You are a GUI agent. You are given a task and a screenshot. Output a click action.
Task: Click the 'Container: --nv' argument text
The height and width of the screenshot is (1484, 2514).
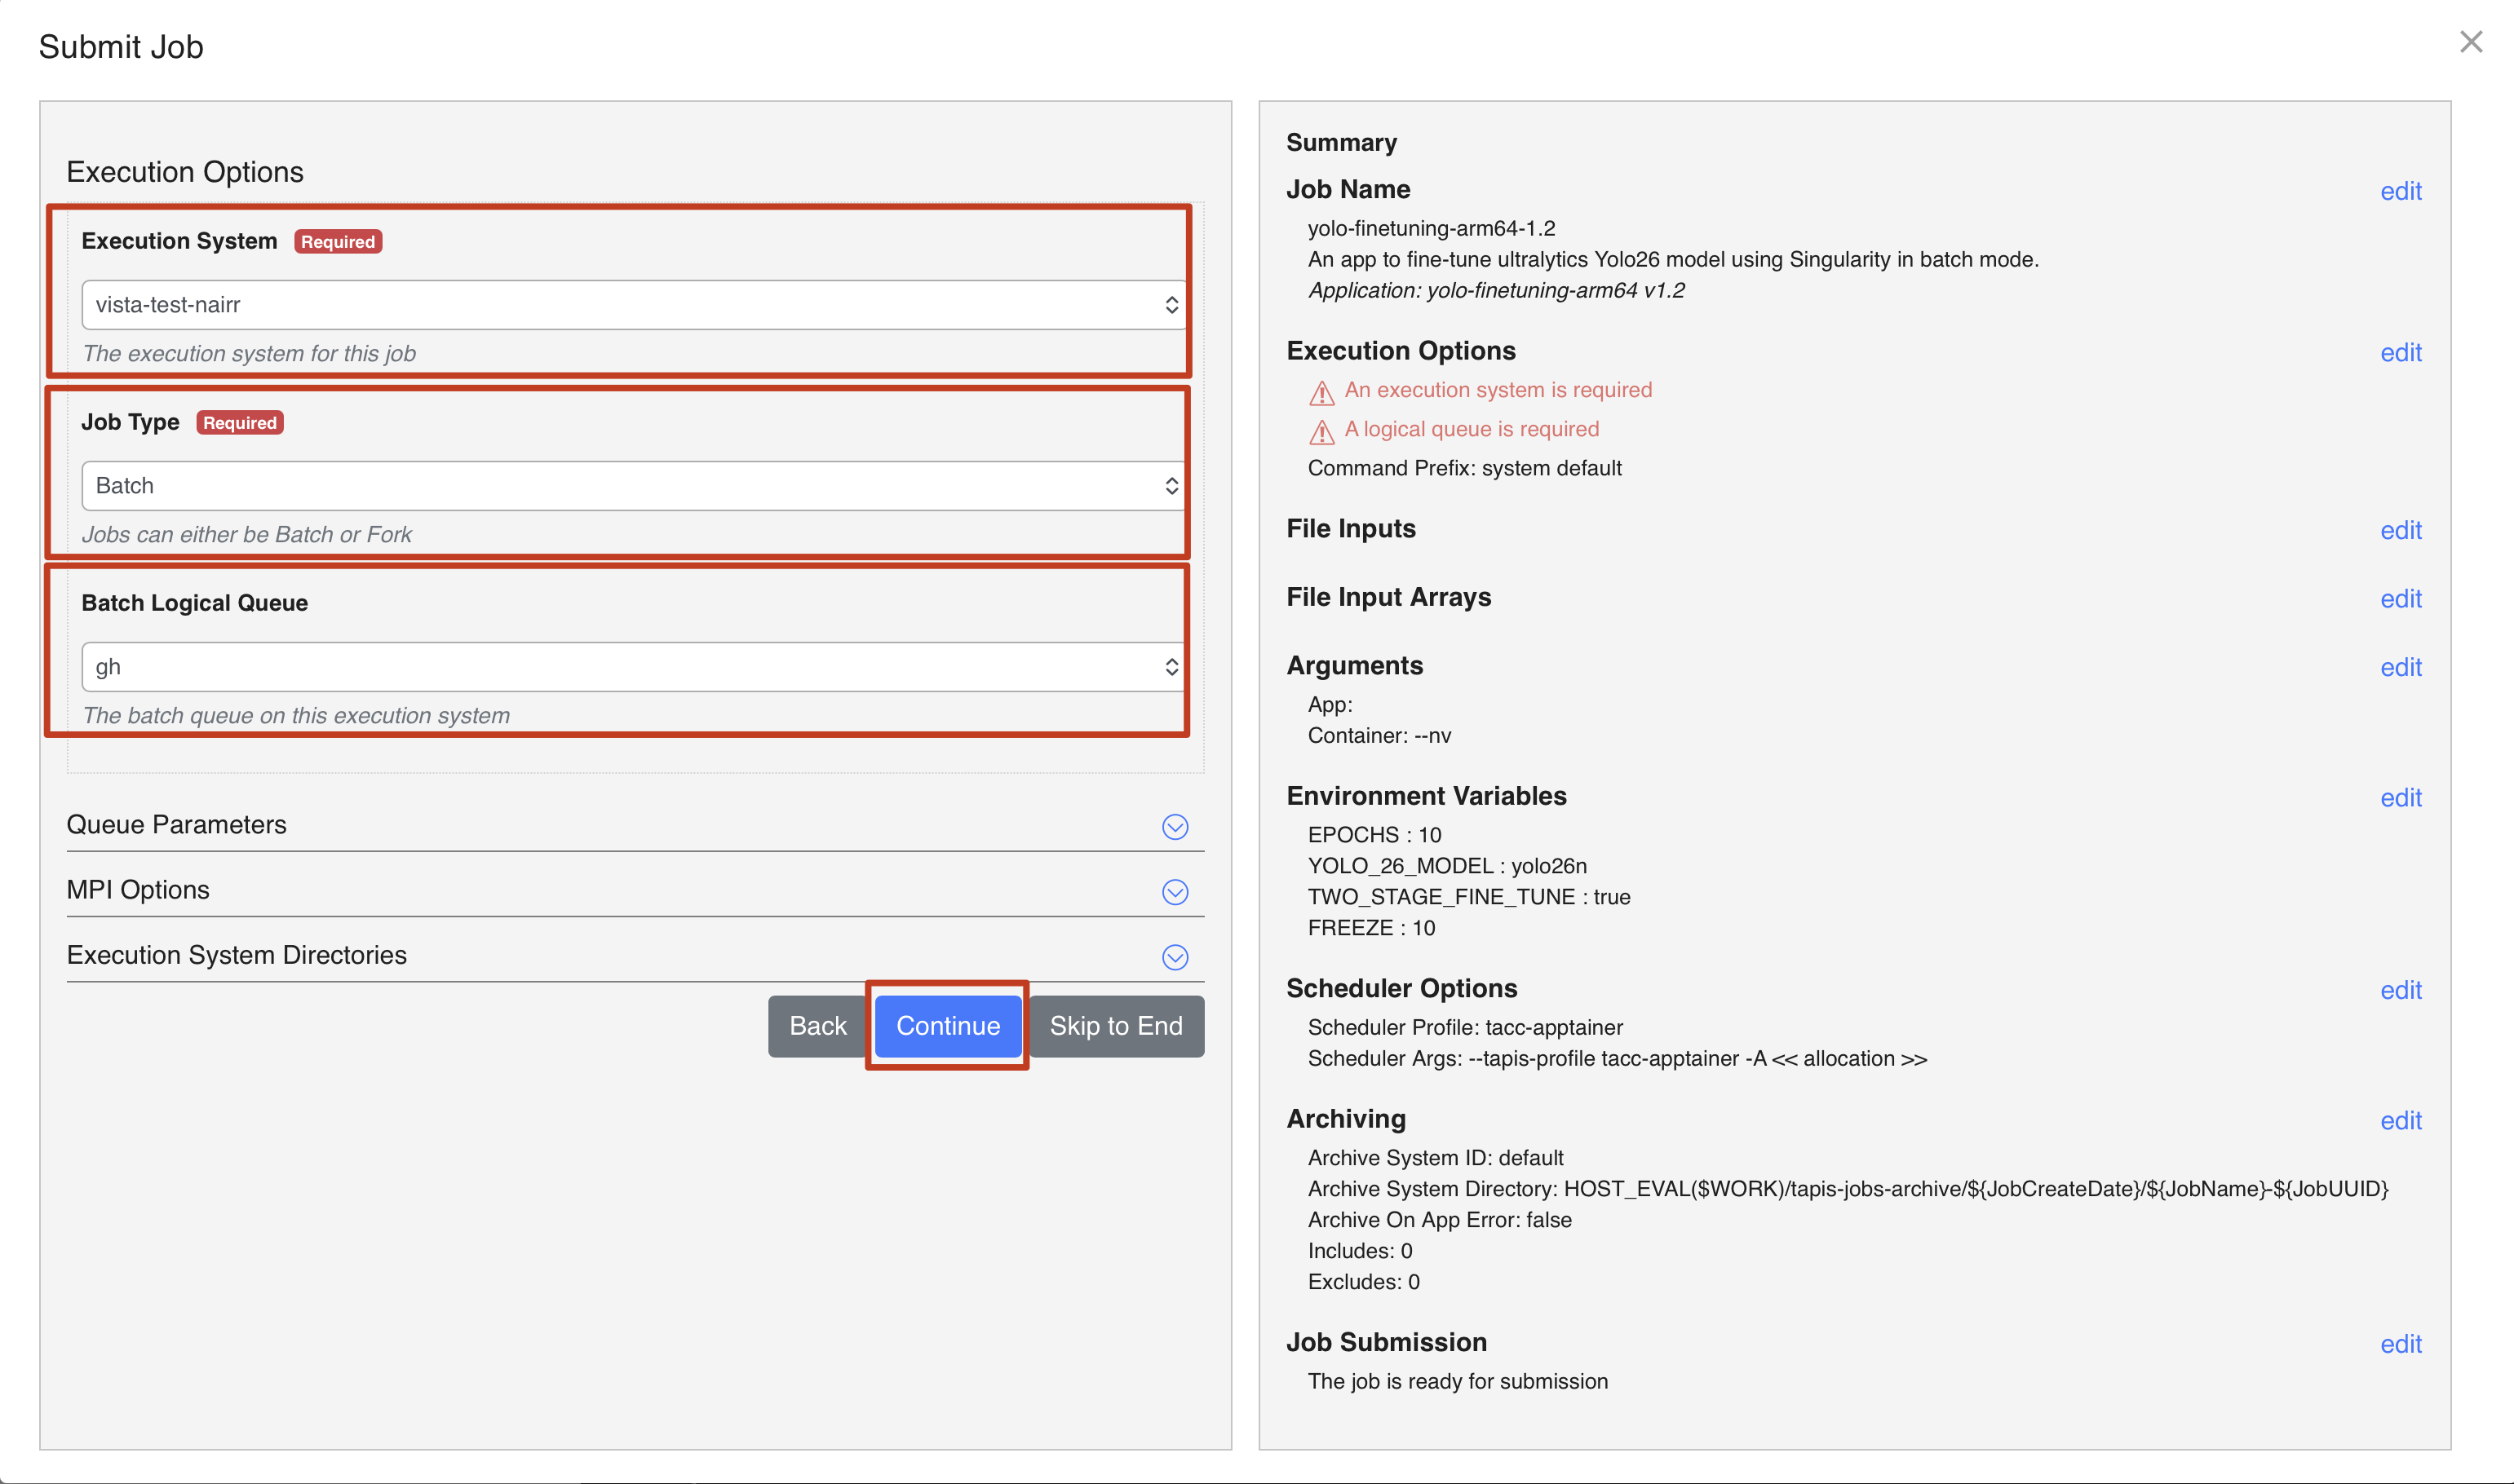click(x=1379, y=736)
